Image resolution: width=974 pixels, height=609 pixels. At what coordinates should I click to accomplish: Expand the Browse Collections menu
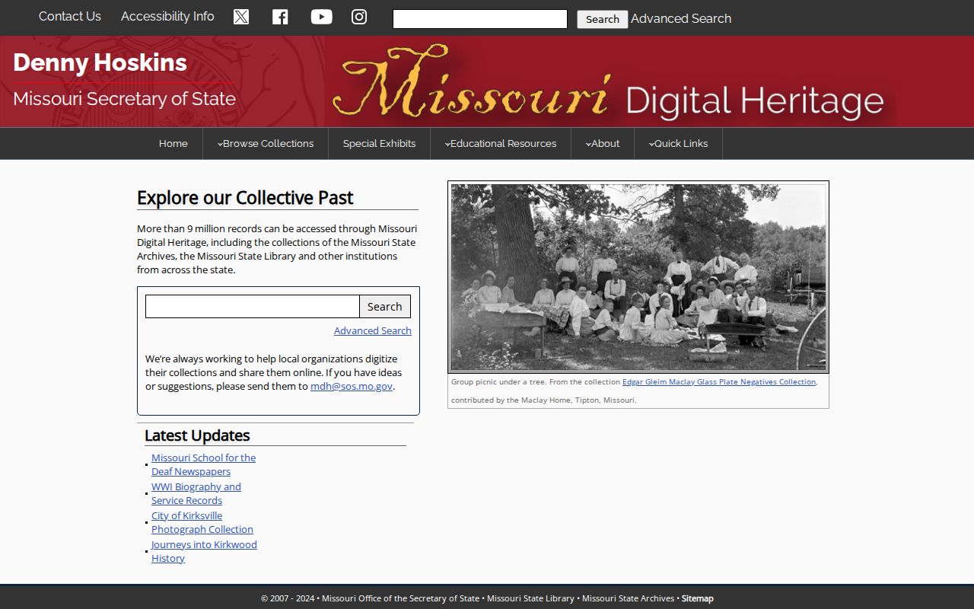pos(266,144)
